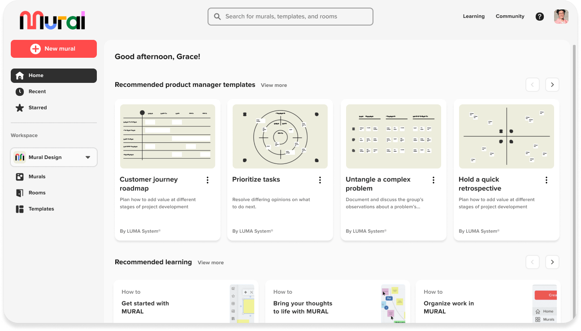The image size is (581, 331).
Task: Open options menu for Untangle a complex problem
Action: 434,180
